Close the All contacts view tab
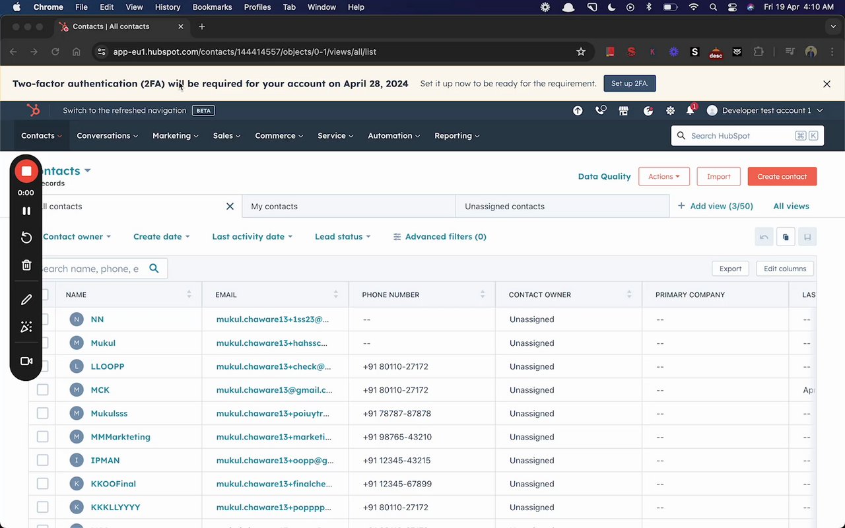 230,207
